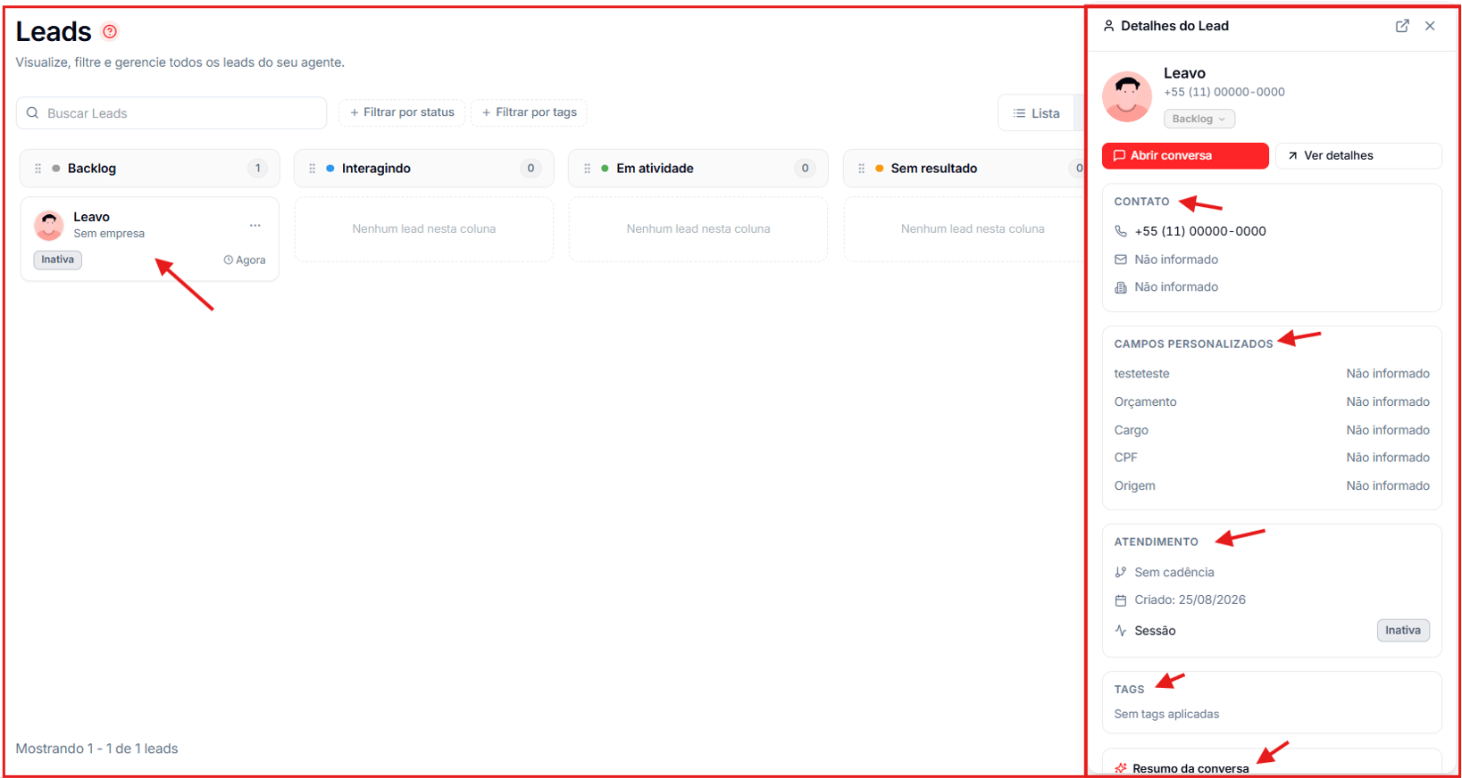Click the three-dot menu on Leavo card
Image resolution: width=1462 pixels, height=778 pixels.
tap(255, 226)
